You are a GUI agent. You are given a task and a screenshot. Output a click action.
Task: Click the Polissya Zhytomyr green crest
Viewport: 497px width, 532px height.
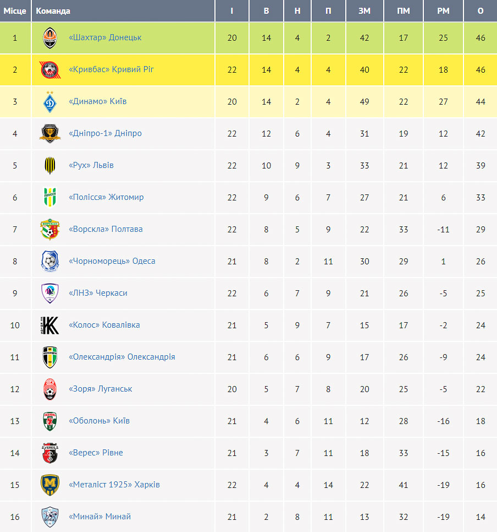[50, 197]
